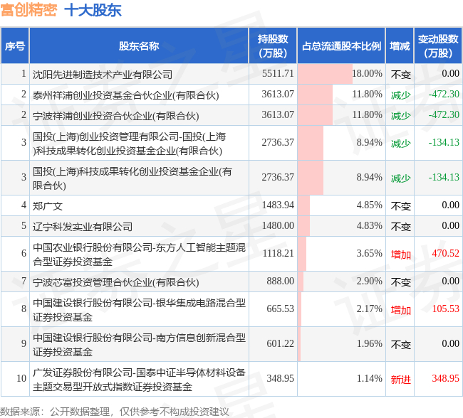The width and height of the screenshot is (463, 418).
Task: Click the holding value 1118.21
Action: coord(278,253)
